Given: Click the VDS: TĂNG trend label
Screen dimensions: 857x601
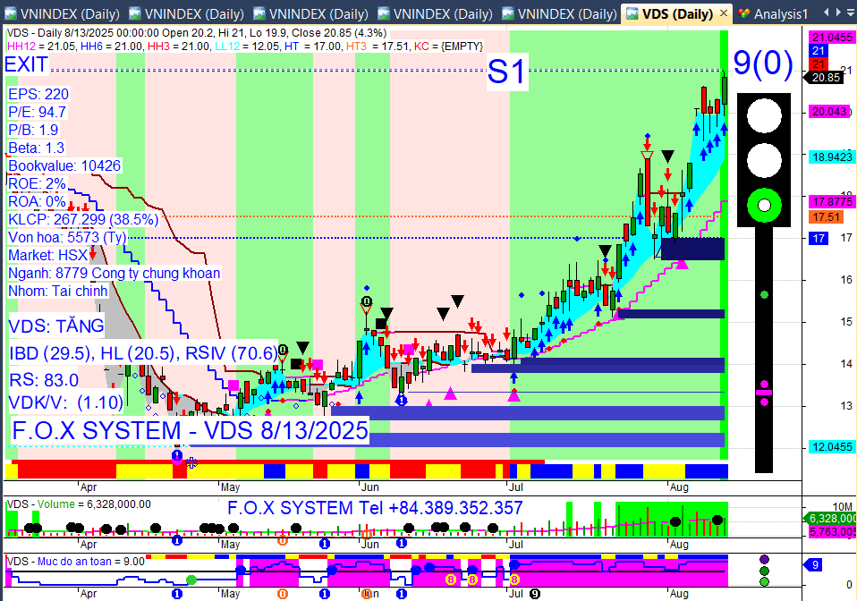Looking at the screenshot, I should pos(56,326).
